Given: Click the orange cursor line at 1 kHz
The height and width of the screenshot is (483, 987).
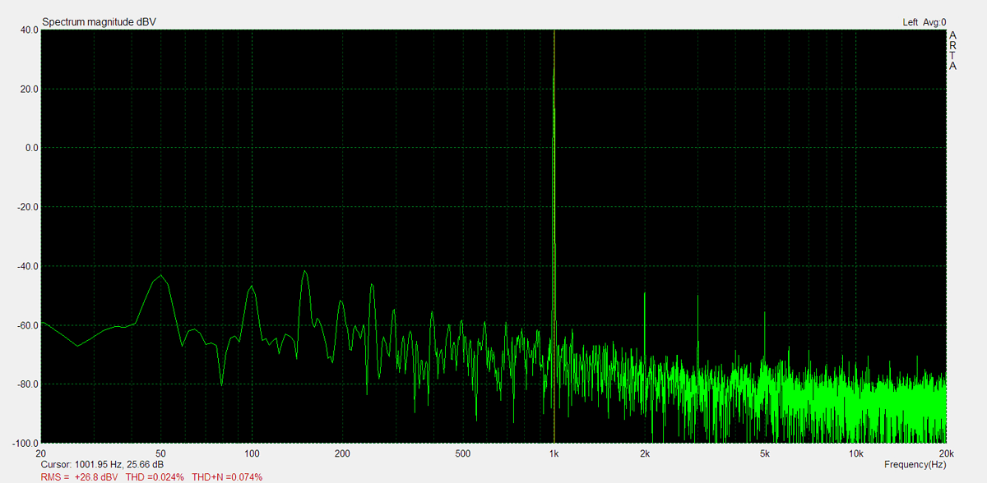Looking at the screenshot, I should pos(554,205).
